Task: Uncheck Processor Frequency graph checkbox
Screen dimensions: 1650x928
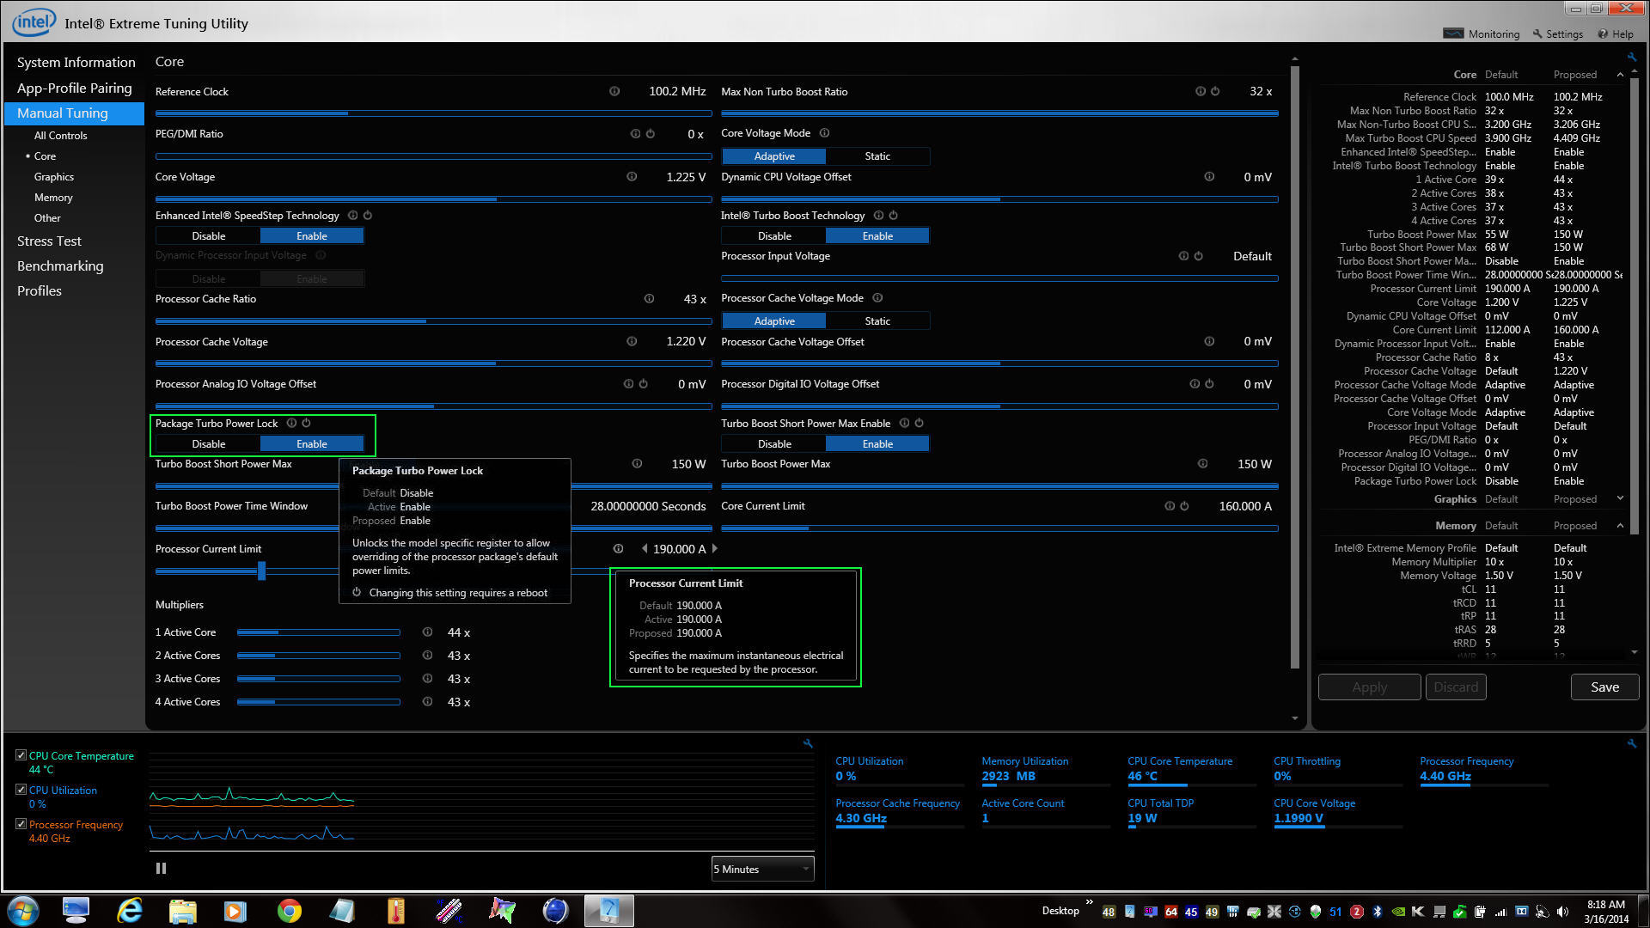Action: pos(21,824)
